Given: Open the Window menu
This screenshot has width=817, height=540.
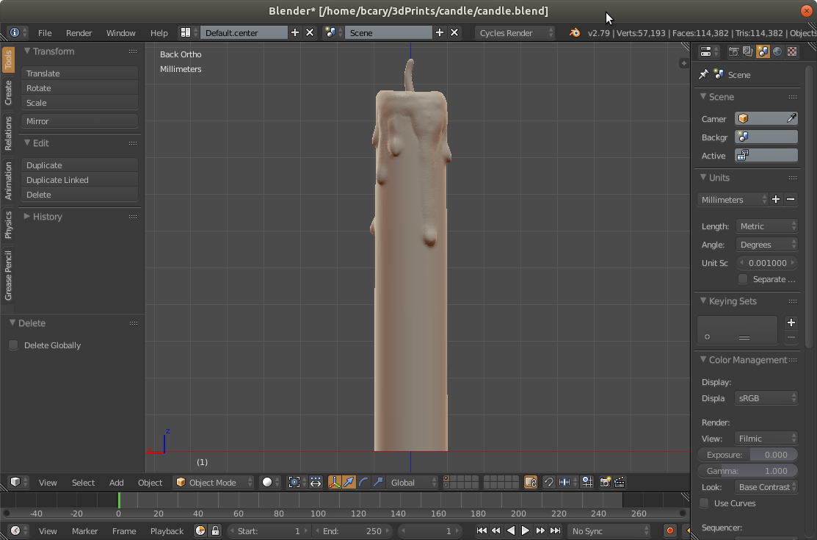Looking at the screenshot, I should [121, 32].
